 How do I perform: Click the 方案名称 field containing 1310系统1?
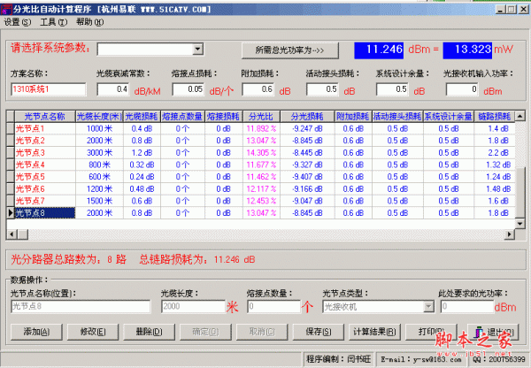tap(48, 89)
